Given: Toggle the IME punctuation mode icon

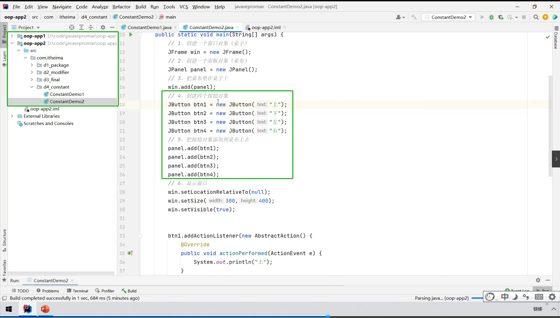Looking at the screenshot, I should pyautogui.click(x=526, y=297).
